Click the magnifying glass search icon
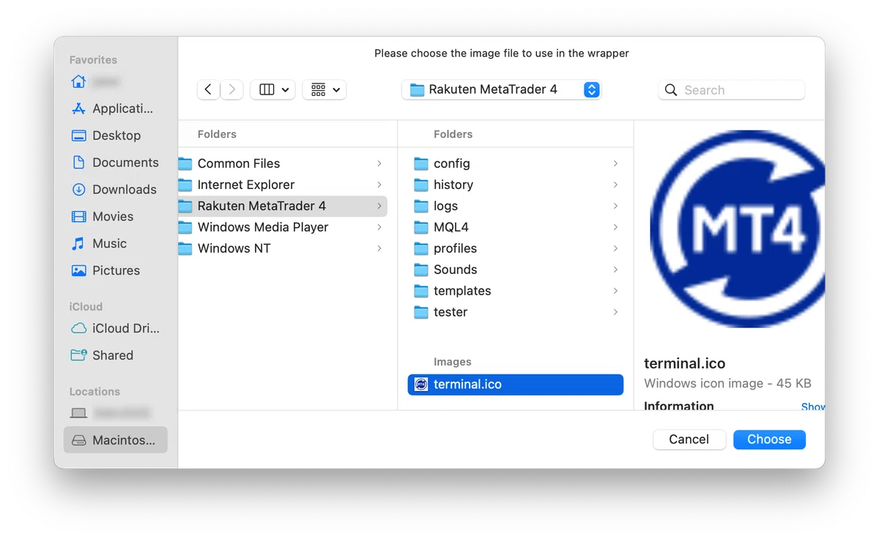Screen dimensions: 879x540 [671, 90]
